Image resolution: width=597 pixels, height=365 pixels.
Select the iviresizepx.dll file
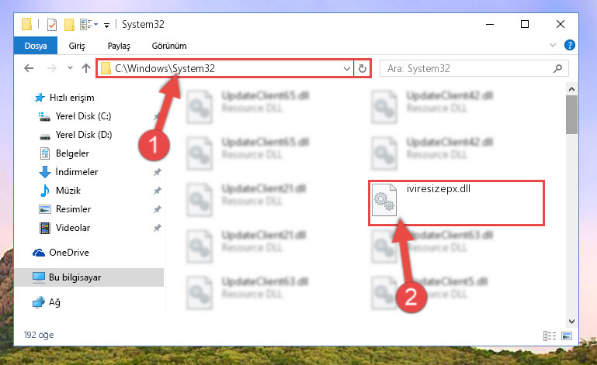point(456,203)
